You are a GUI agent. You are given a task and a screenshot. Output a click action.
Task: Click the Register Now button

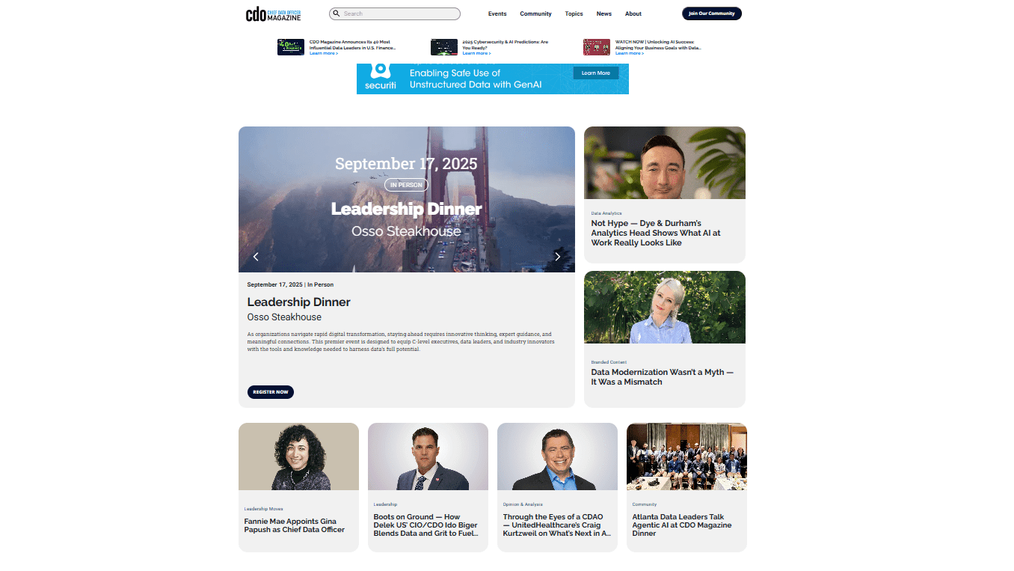tap(271, 392)
